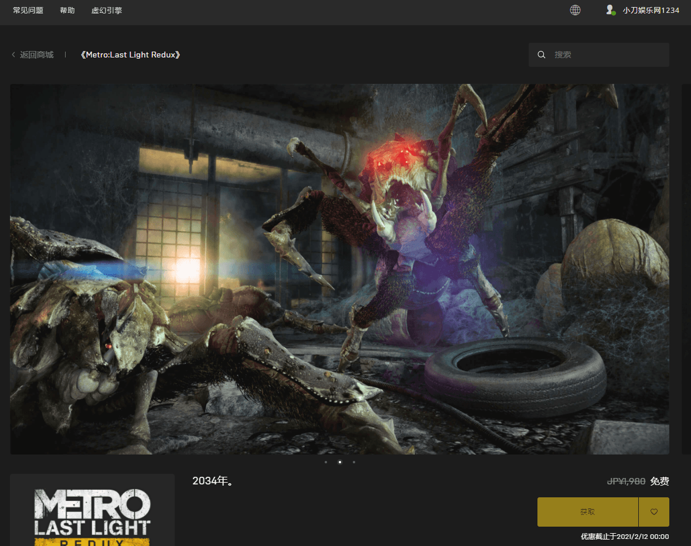Open 虚幻引擎 menu item

point(107,10)
